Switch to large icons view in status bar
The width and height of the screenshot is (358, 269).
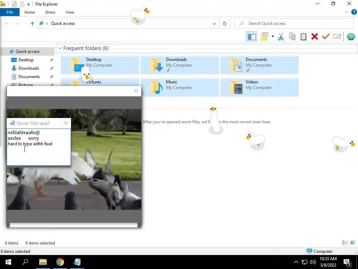click(x=353, y=243)
